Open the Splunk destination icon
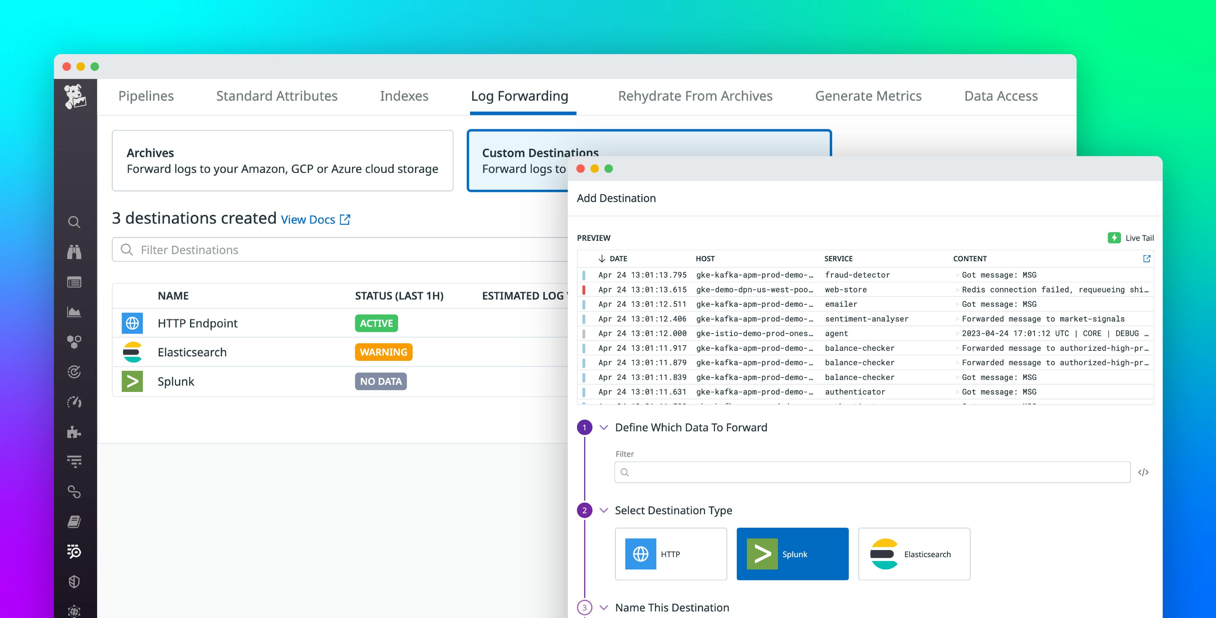Image resolution: width=1216 pixels, height=618 pixels. (x=132, y=381)
